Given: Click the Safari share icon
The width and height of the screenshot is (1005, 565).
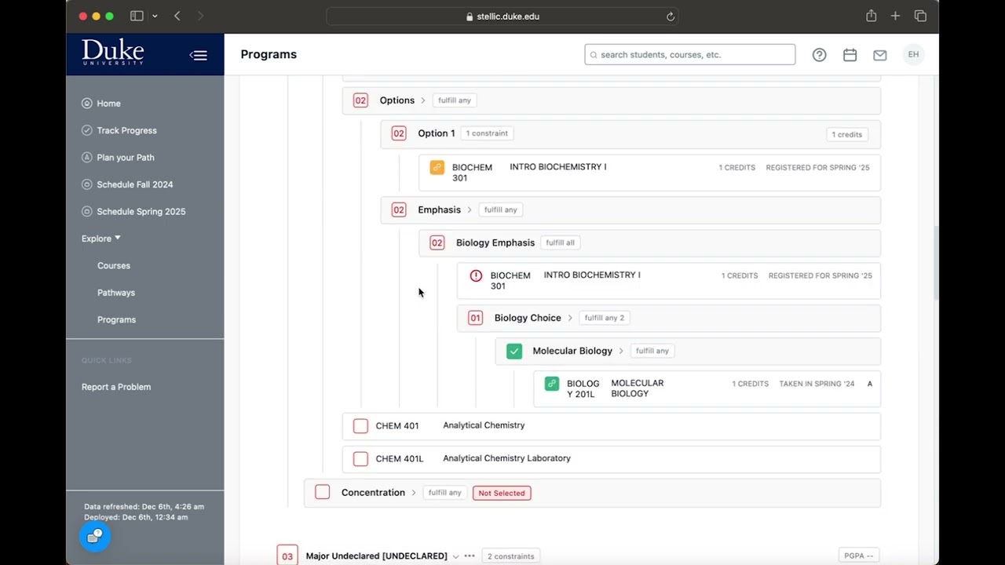Looking at the screenshot, I should (872, 16).
